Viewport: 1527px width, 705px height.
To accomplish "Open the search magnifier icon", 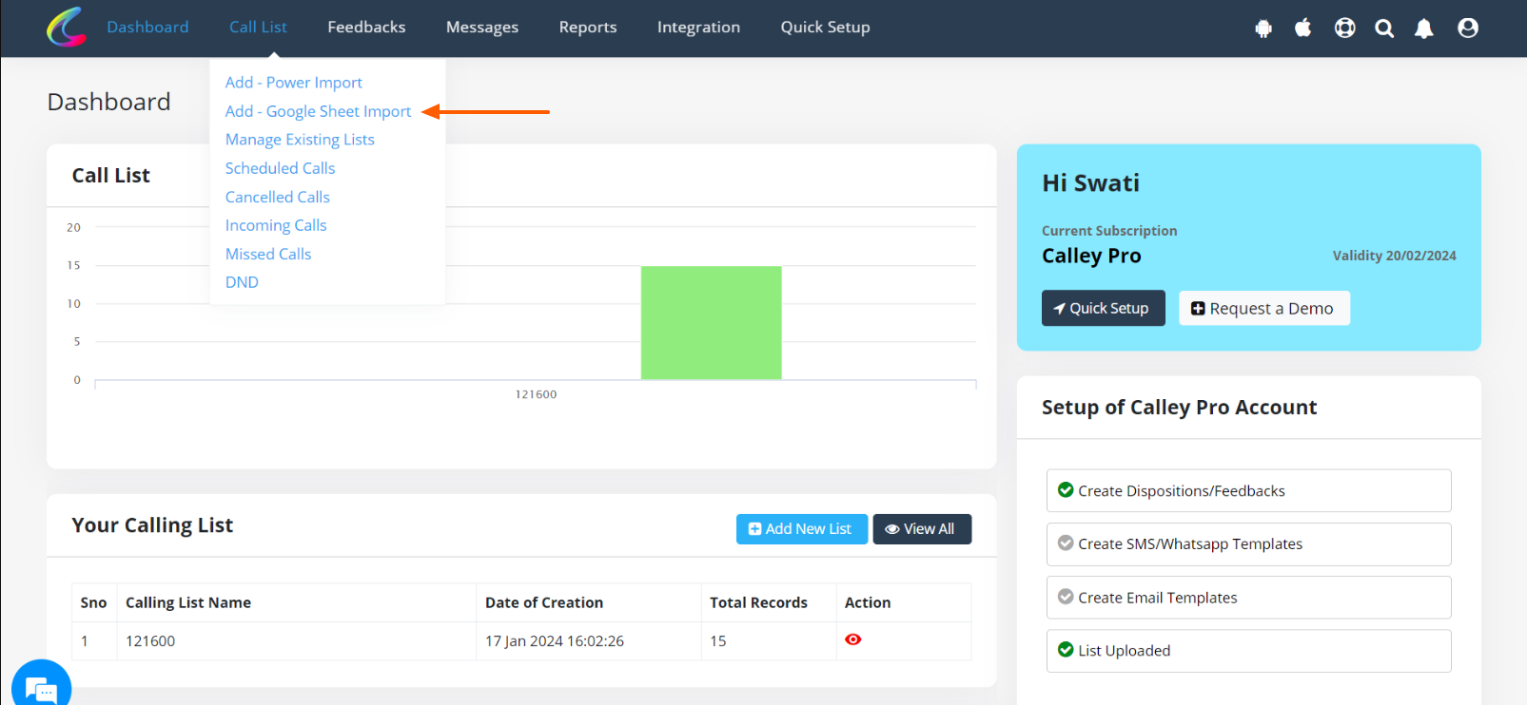I will tap(1384, 29).
